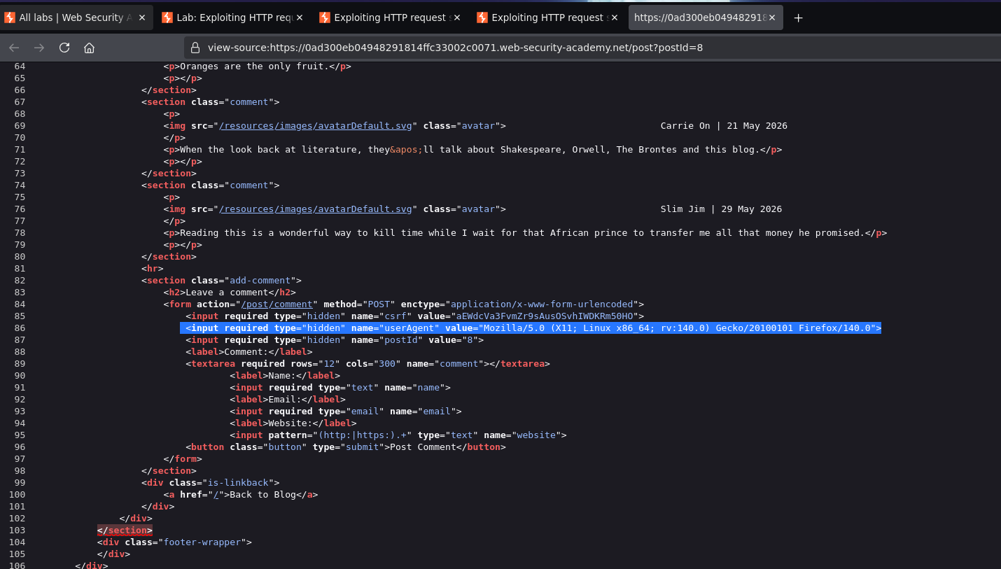Click the csrf value 'aEWdcVa3FvmZr9sAusOSvhIWDKRm50HO'

click(x=545, y=316)
